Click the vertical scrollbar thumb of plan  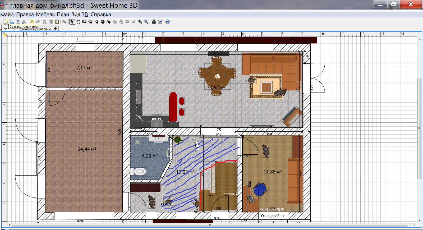(420, 128)
